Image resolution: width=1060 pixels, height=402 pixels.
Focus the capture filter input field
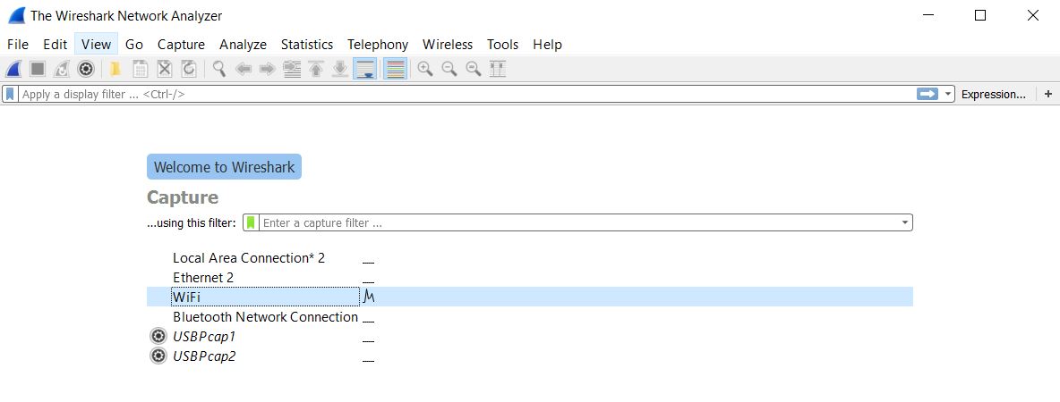point(579,222)
